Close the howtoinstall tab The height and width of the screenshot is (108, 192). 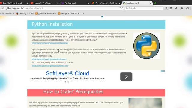(x=150, y=3)
